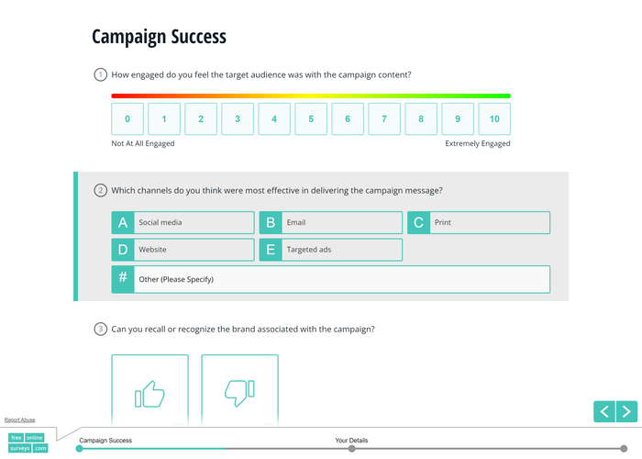Rate engagement as 5
The width and height of the screenshot is (642, 459).
pyautogui.click(x=311, y=119)
